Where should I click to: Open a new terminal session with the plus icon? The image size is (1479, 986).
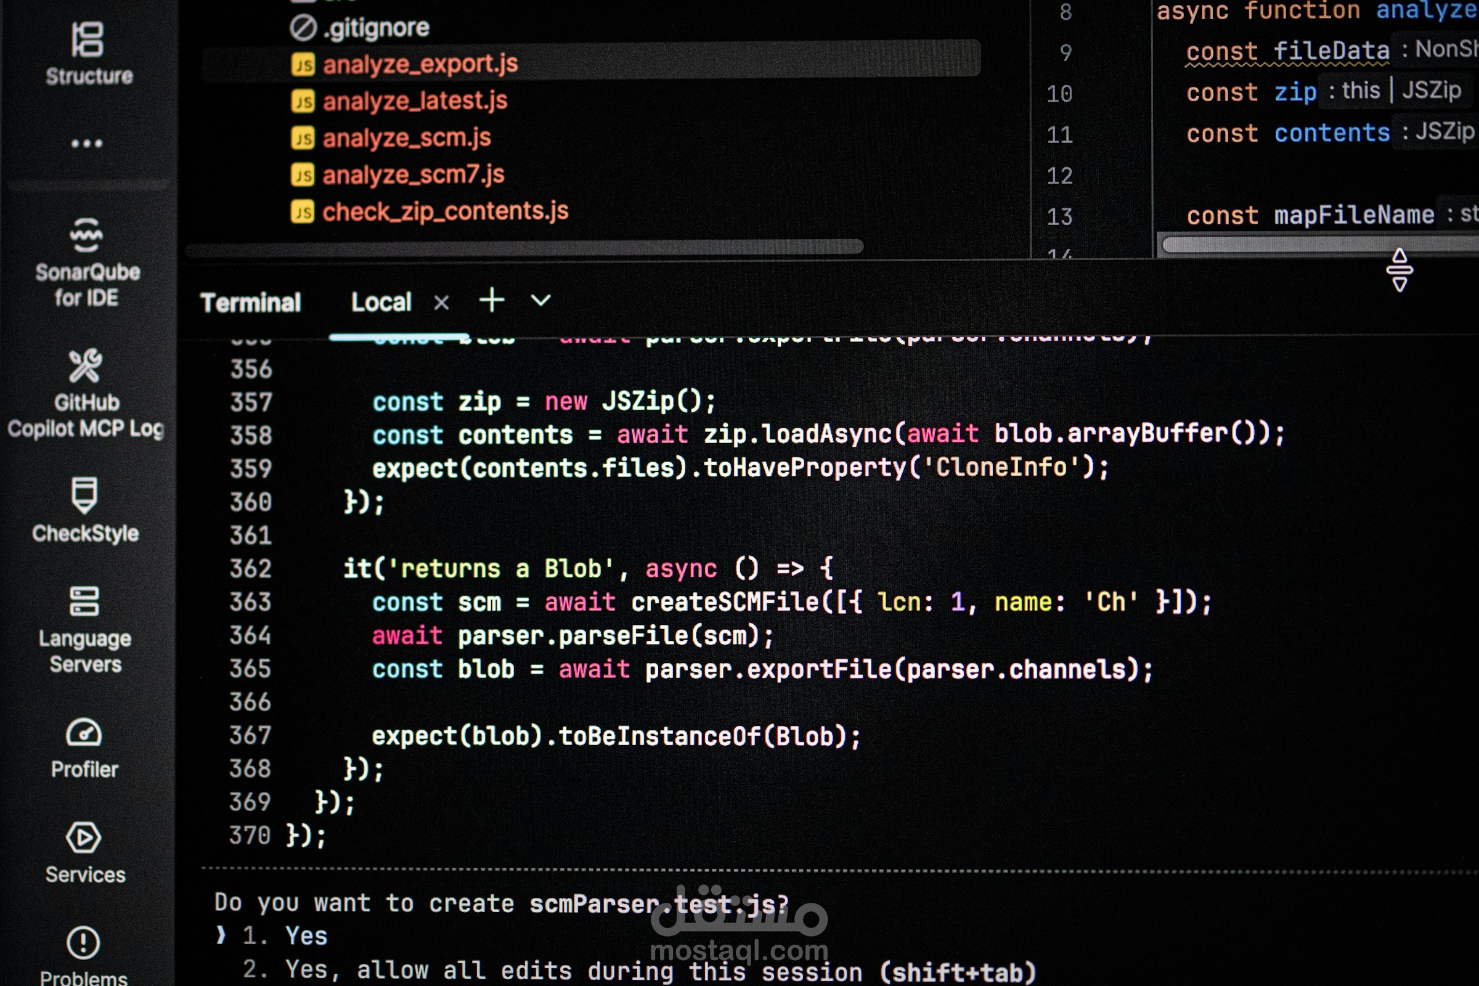point(492,301)
